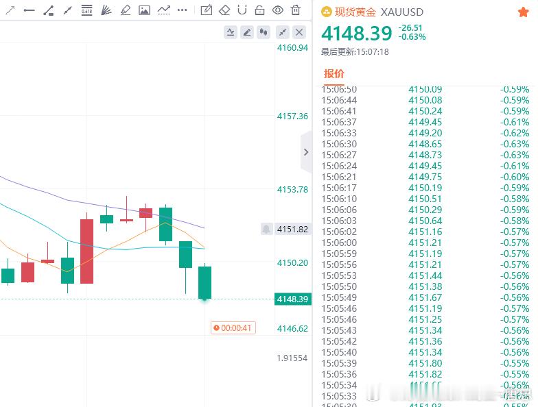Close the chart panel
Viewport: 538px width, 407px height.
pyautogui.click(x=299, y=32)
